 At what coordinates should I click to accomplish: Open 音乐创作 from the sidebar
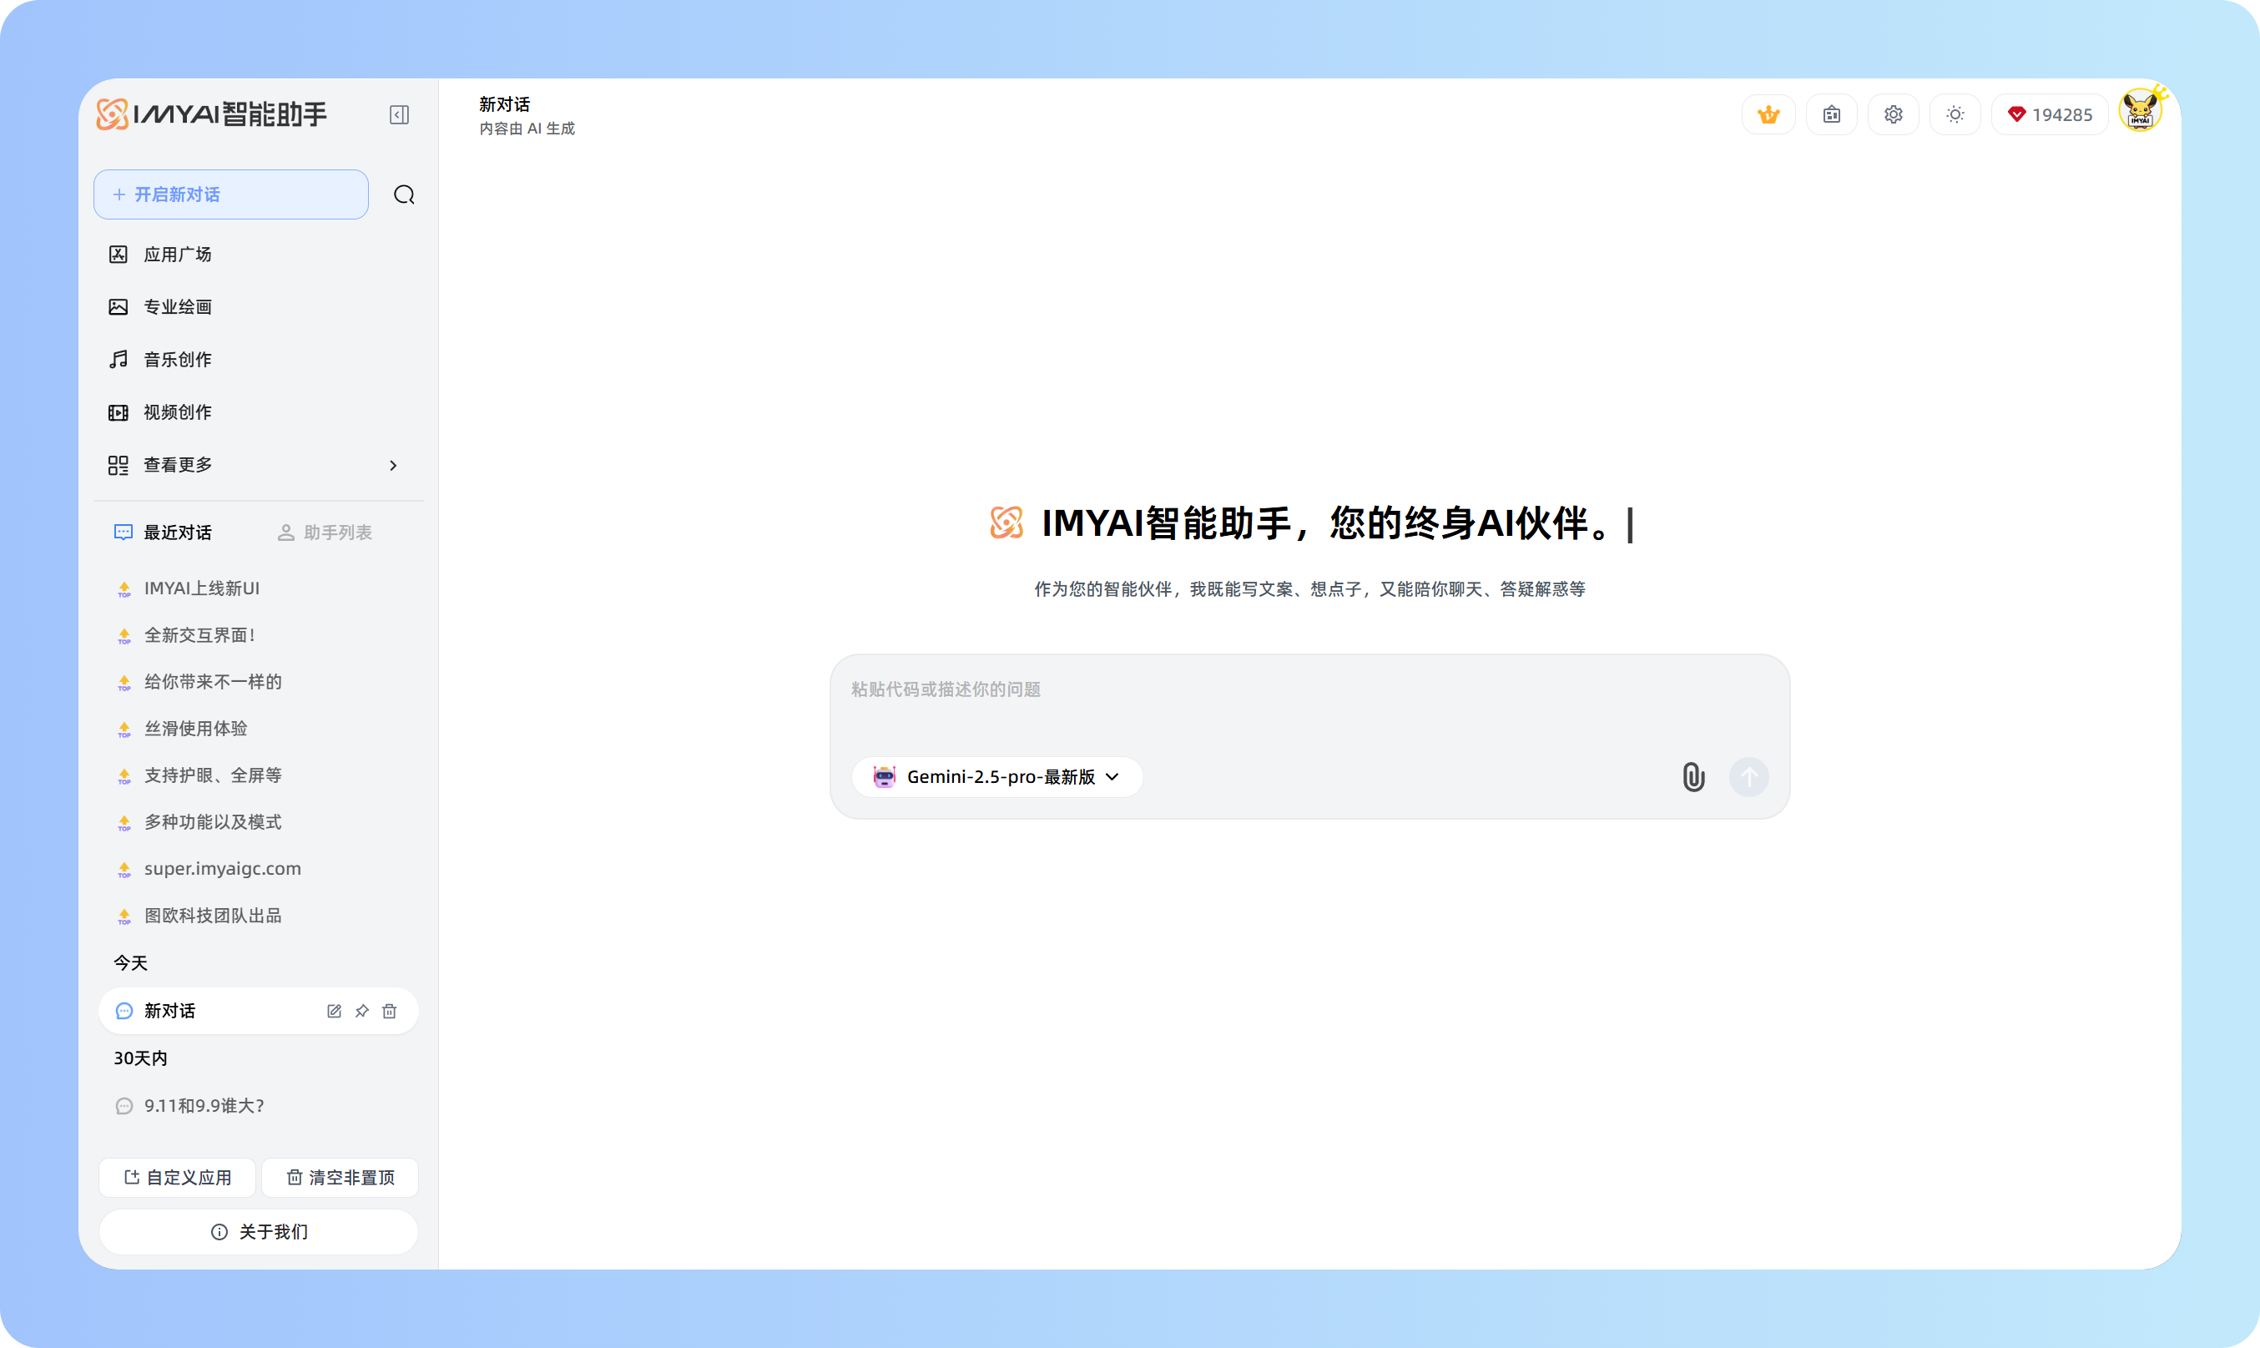(x=258, y=360)
